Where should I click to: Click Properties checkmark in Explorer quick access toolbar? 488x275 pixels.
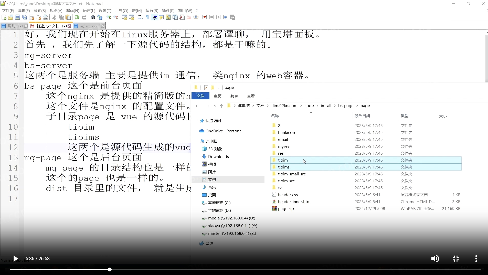[x=206, y=88]
